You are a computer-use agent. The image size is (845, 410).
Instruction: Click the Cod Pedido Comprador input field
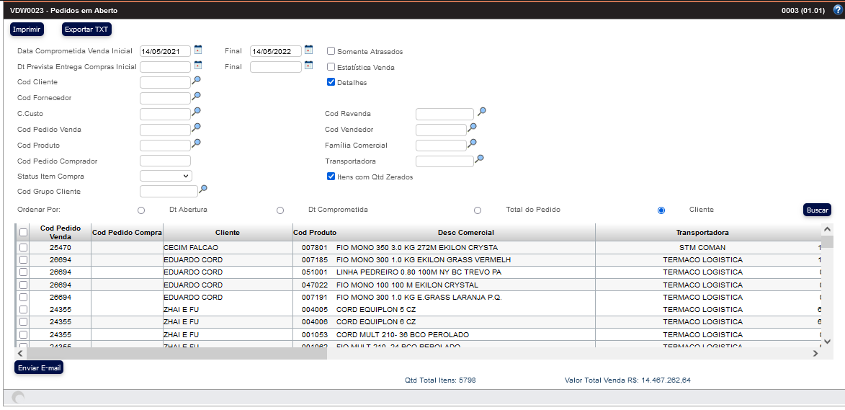click(x=165, y=161)
